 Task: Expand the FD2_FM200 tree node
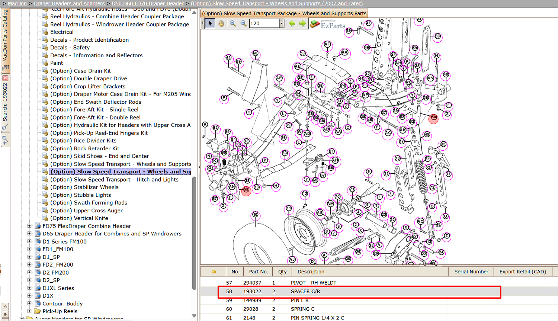[x=29, y=264]
